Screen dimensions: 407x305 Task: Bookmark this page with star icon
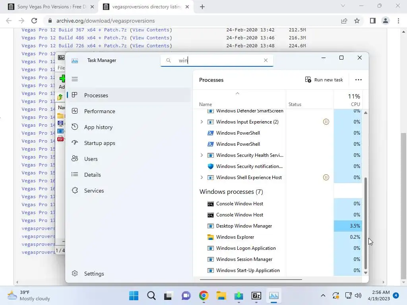tap(357, 21)
